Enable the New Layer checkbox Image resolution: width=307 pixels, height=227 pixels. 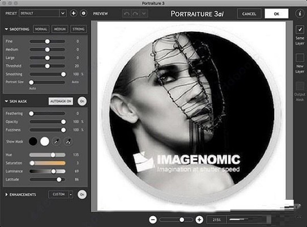tap(300, 58)
